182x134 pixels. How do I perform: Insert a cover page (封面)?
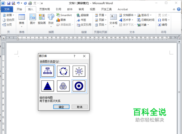click(x=8, y=15)
